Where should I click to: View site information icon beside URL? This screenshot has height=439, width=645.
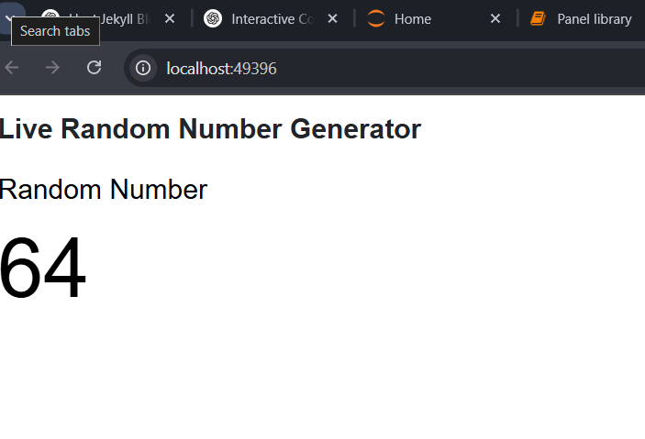[x=143, y=68]
